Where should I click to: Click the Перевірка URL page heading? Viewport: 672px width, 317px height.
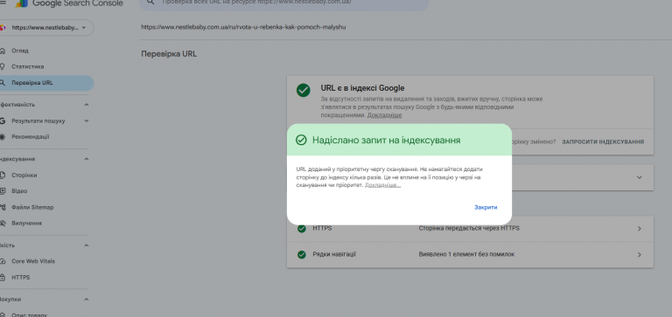pyautogui.click(x=169, y=54)
